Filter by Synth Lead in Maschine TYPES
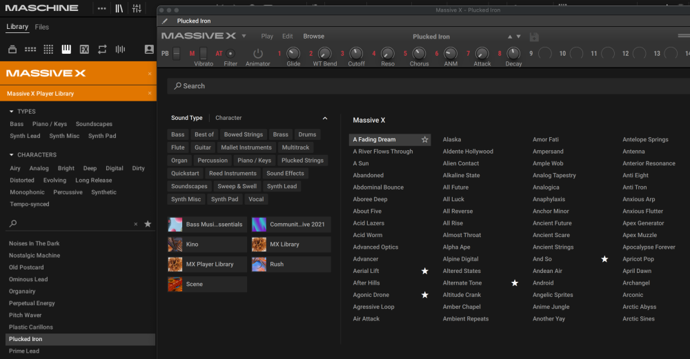690x359 pixels. 25,136
